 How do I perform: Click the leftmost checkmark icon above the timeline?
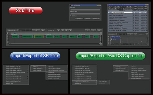[x=87, y=30]
